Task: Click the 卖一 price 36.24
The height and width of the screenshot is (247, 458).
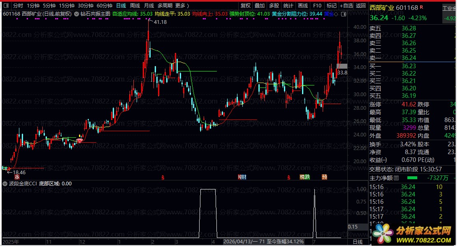Action: coord(409,58)
